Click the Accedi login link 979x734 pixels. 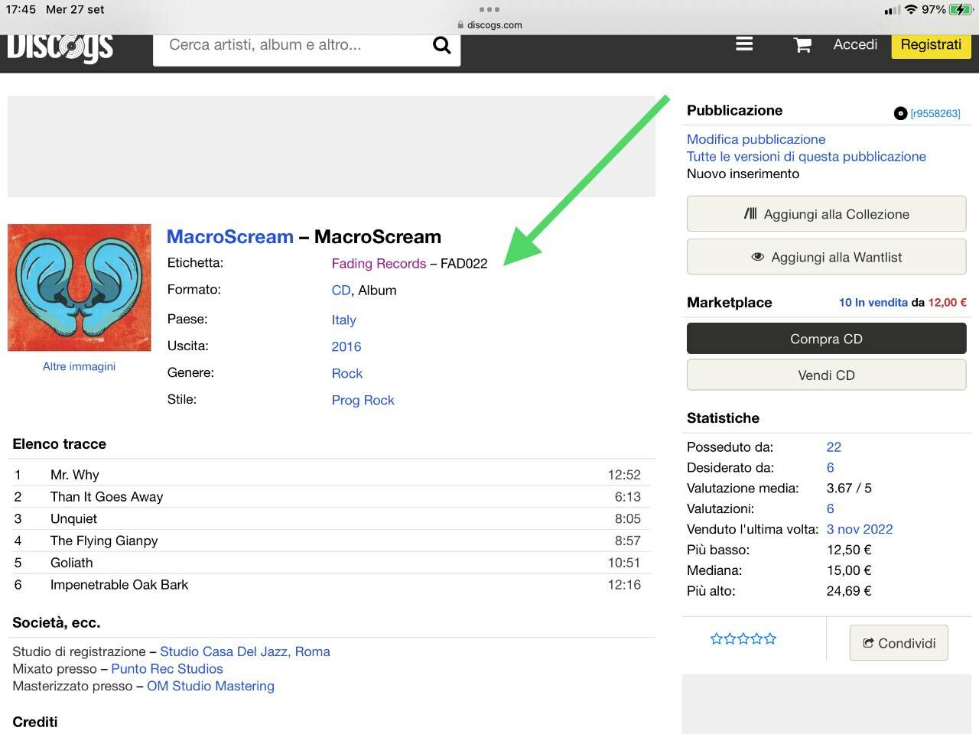coord(855,44)
